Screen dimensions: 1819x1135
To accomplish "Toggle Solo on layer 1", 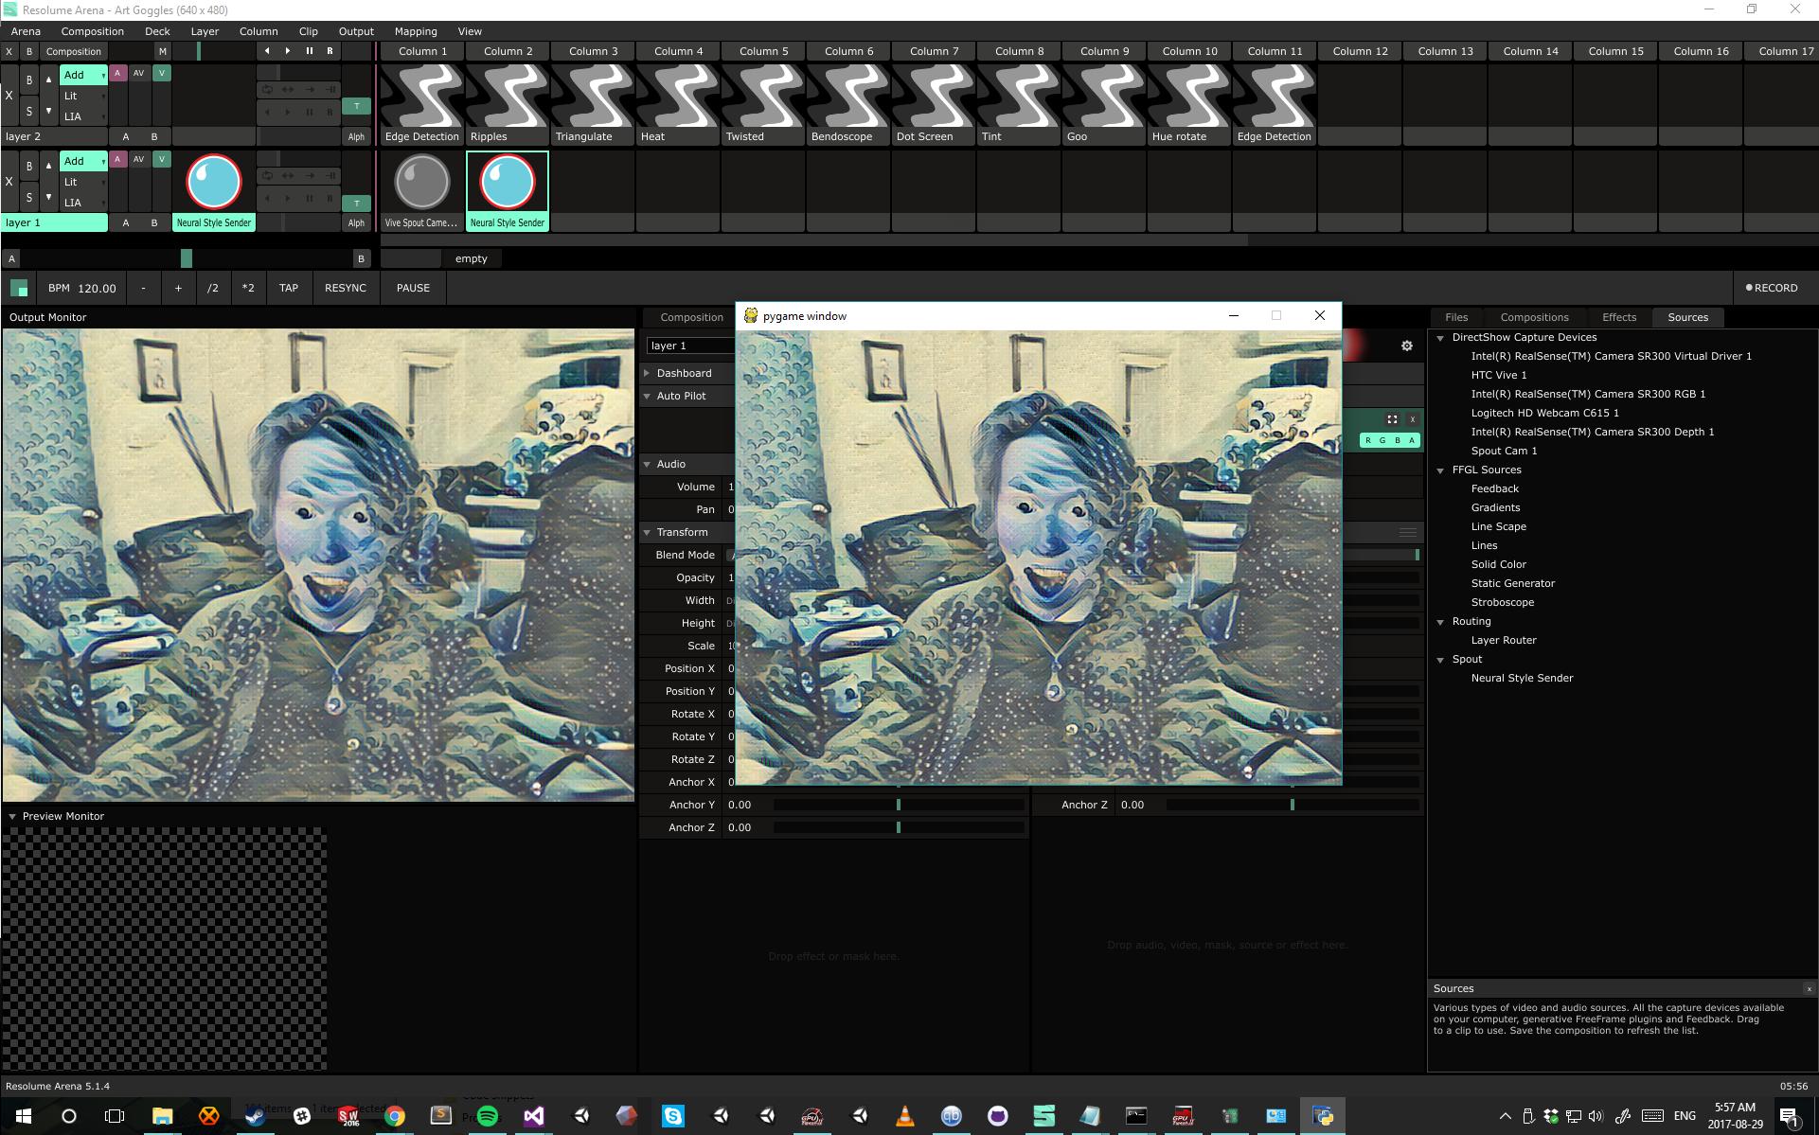I will click(29, 197).
